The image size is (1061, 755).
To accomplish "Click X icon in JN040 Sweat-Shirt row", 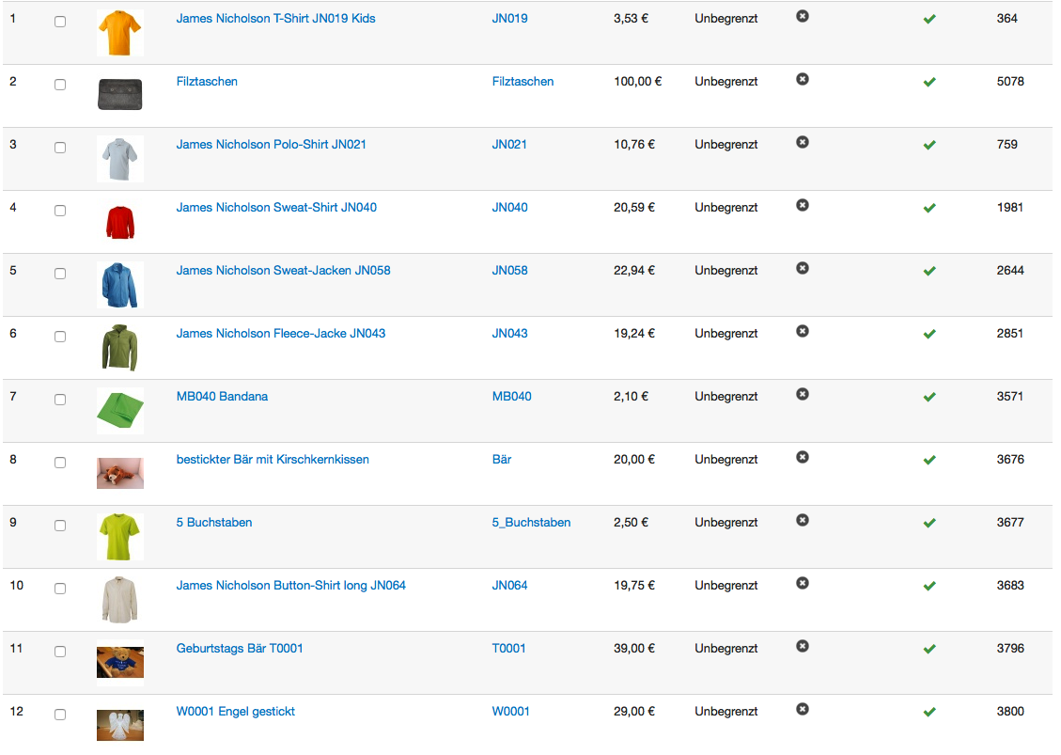I will [x=802, y=205].
